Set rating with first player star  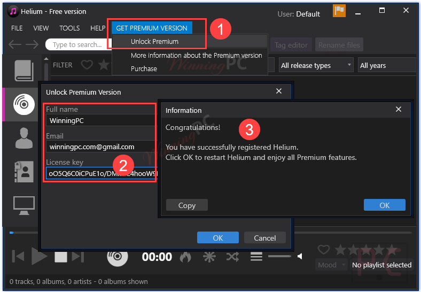[x=340, y=250]
